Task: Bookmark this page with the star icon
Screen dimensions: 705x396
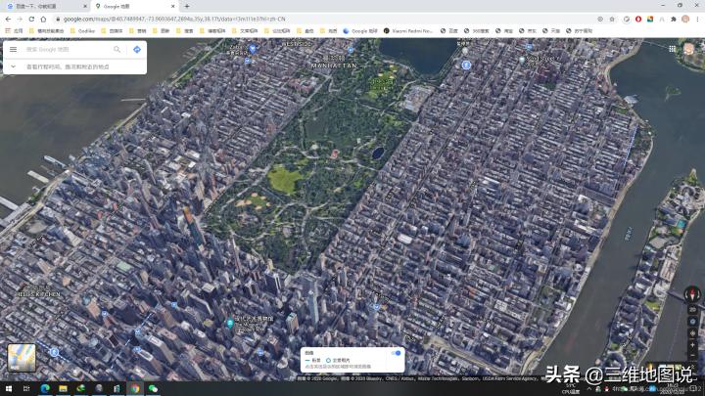Action: pos(612,19)
